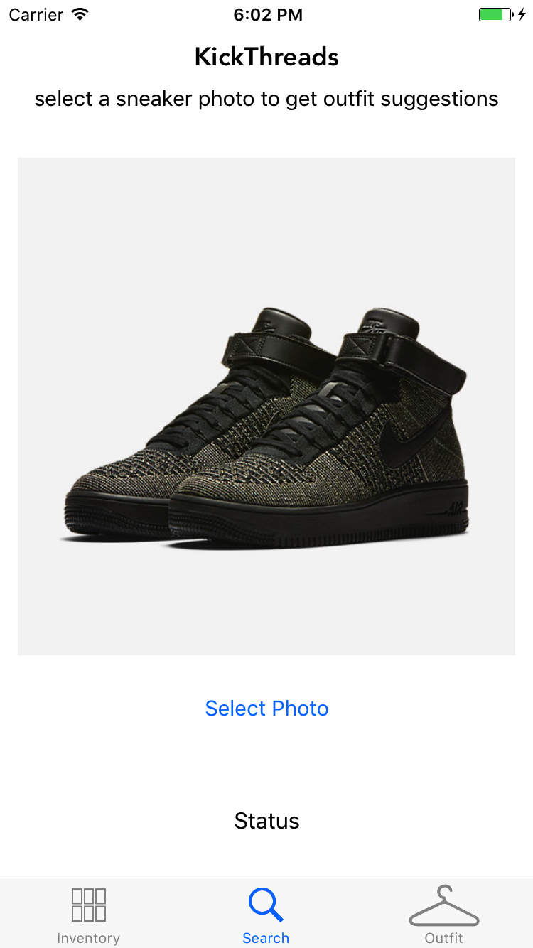The image size is (533, 948).
Task: Tap the Carrier text in status bar
Action: (x=36, y=15)
